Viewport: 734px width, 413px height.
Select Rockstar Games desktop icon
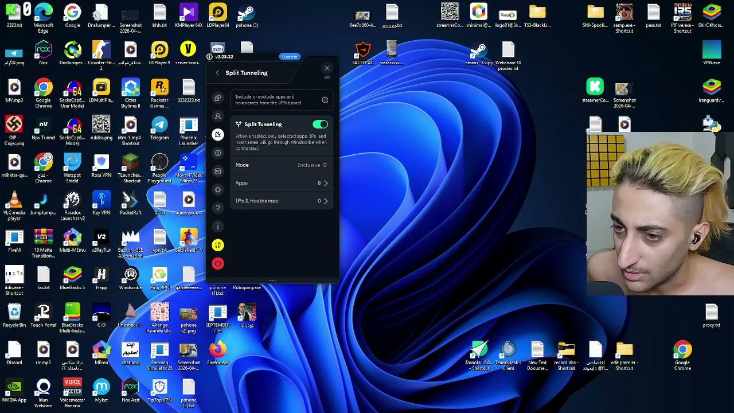tap(159, 93)
